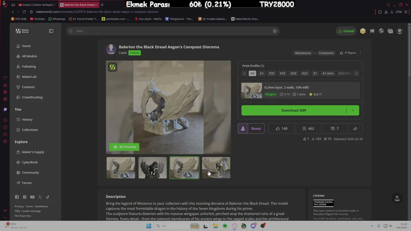Click the Twitch icon in browser sidebar
Viewport: 411px width, 231px height.
tap(5, 110)
